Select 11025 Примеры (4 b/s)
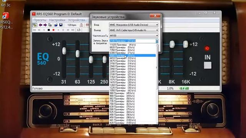The width and height of the screenshot is (246, 138). pyautogui.click(x=132, y=45)
